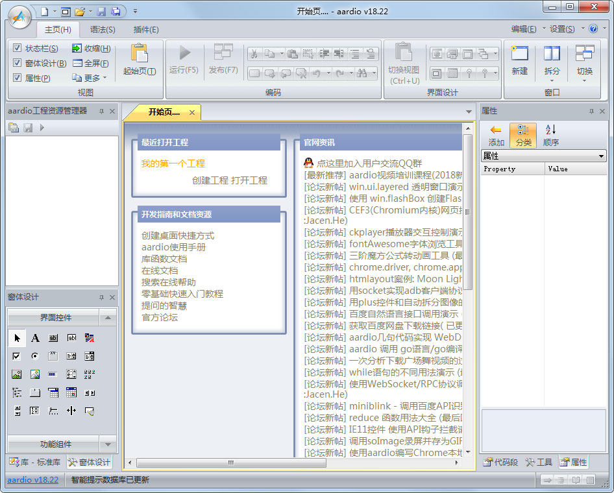Viewport: 614px width, 493px height.
Task: Switch to the 工具 bottom tab
Action: (539, 463)
